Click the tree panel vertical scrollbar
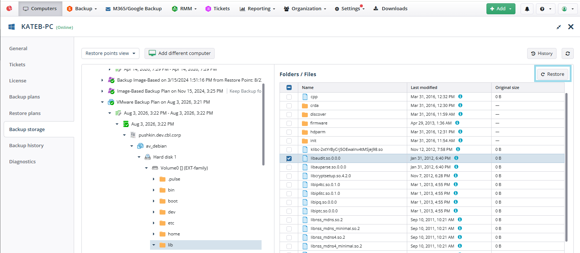The height and width of the screenshot is (253, 580). point(263,124)
